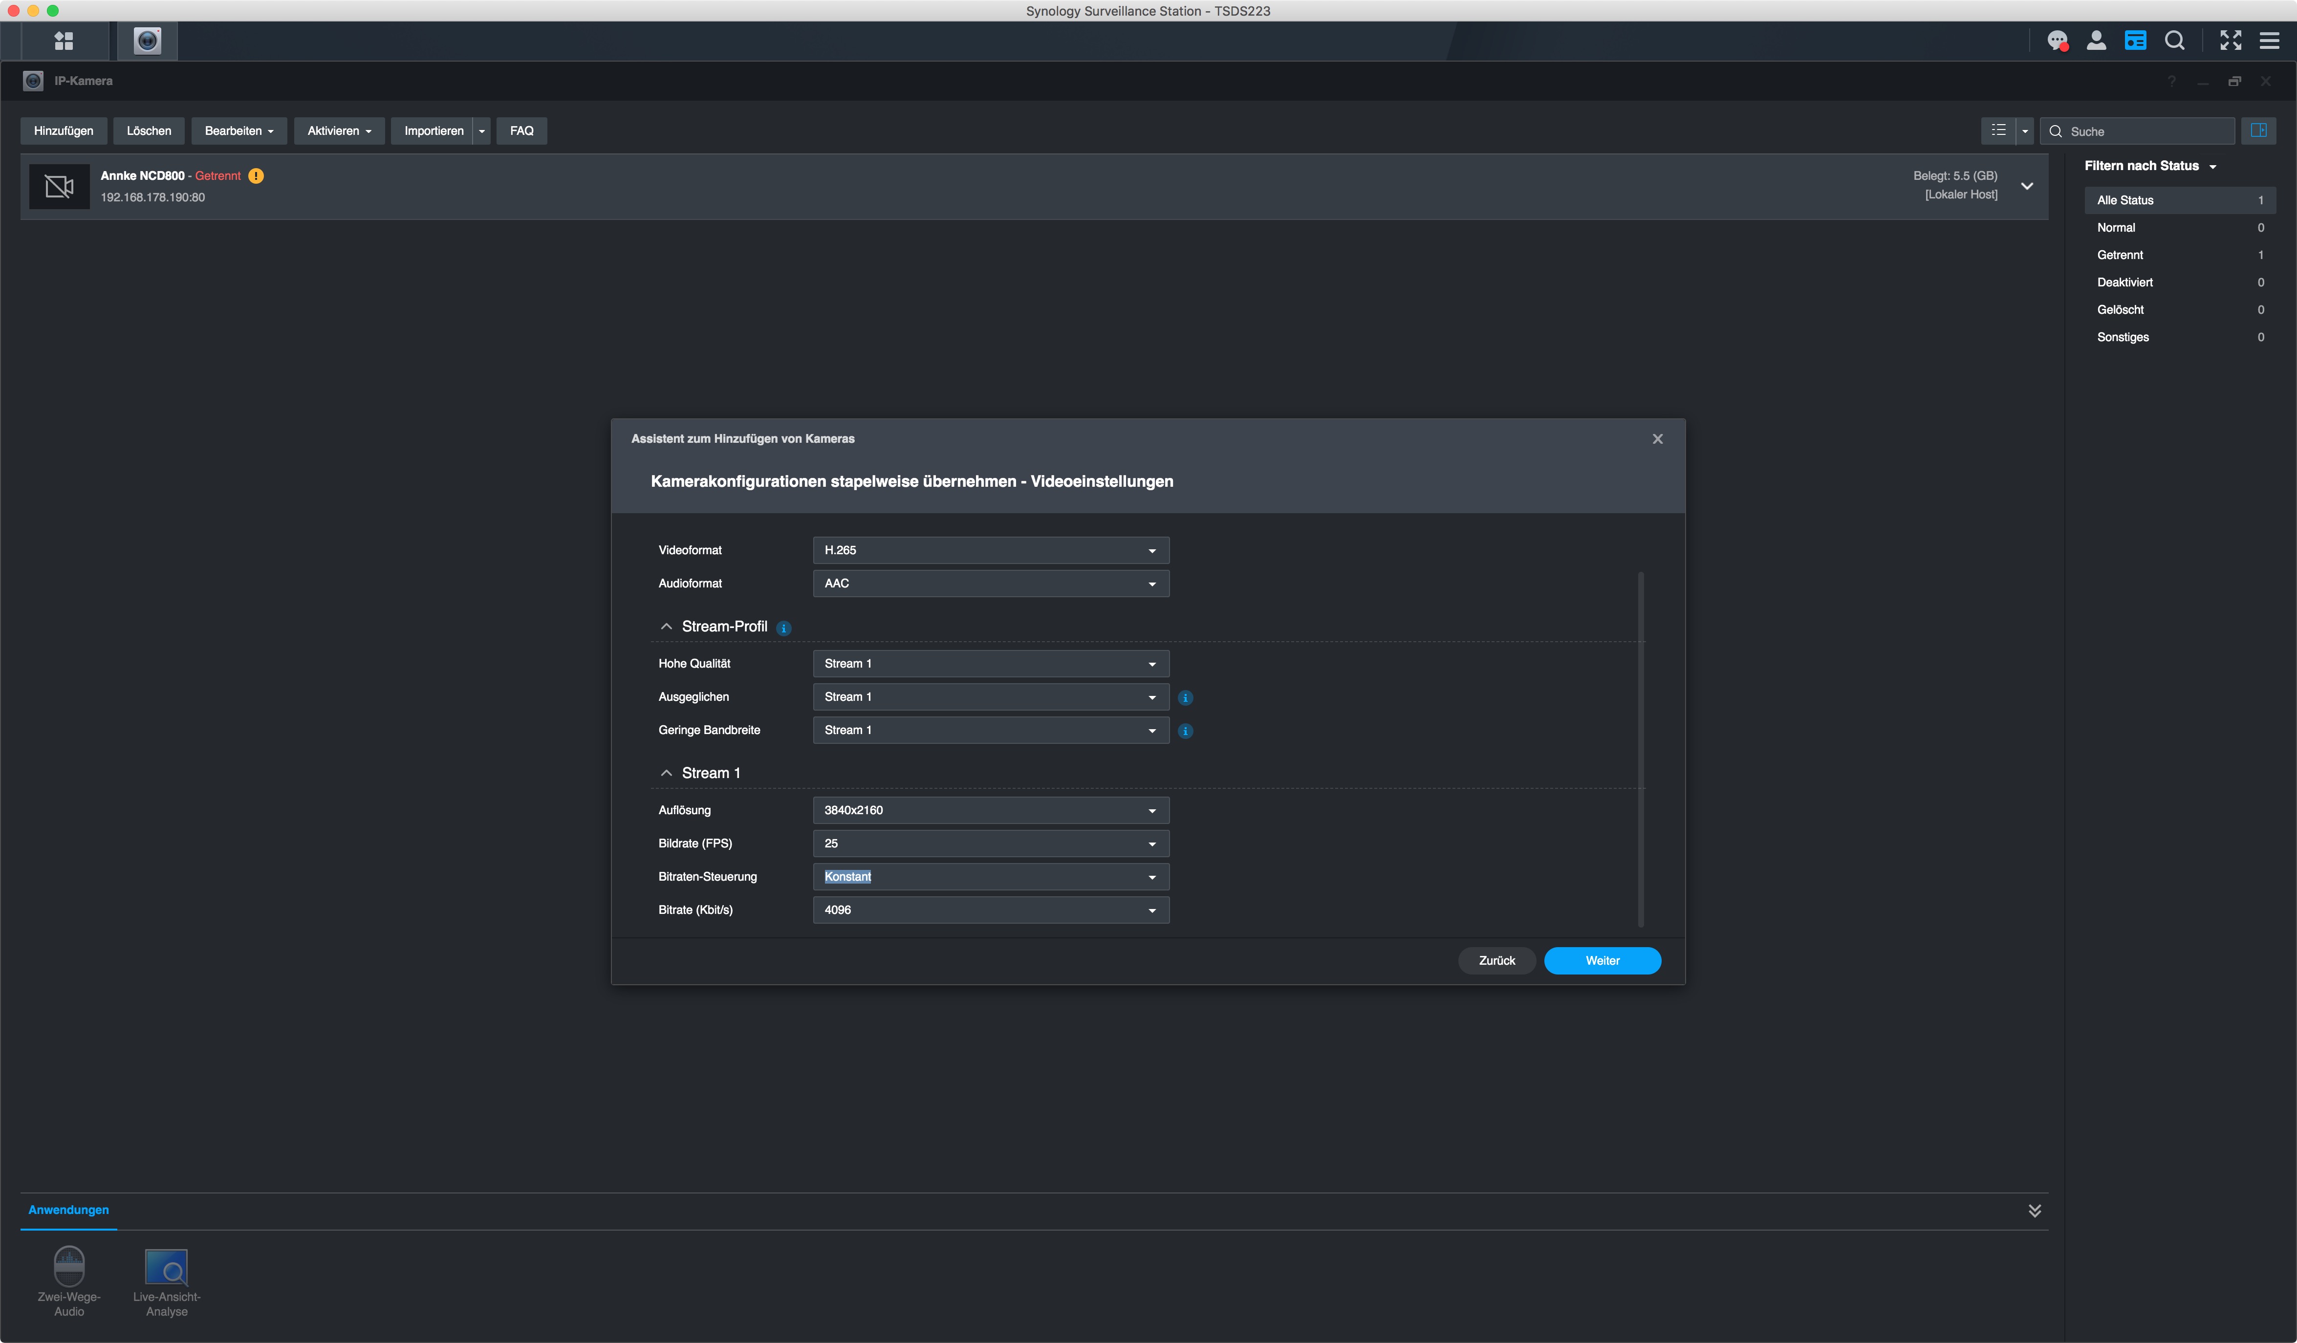The height and width of the screenshot is (1343, 2297).
Task: Open the Auflösung 3840x2160 dropdown
Action: coord(990,811)
